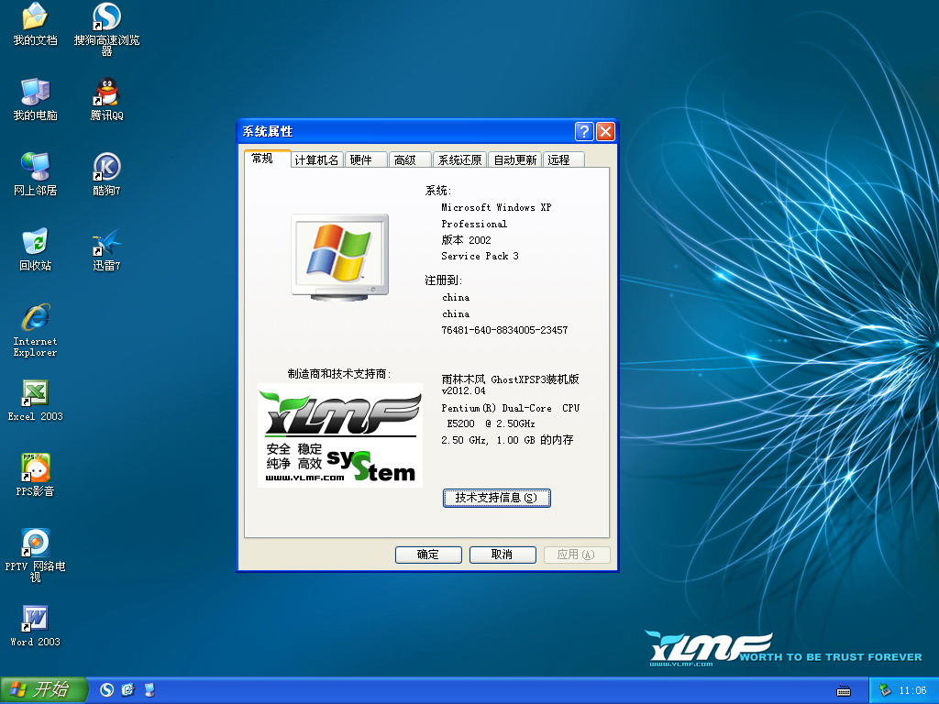
Task: Click the 腾讯QQ penguin icon
Action: pyautogui.click(x=107, y=93)
